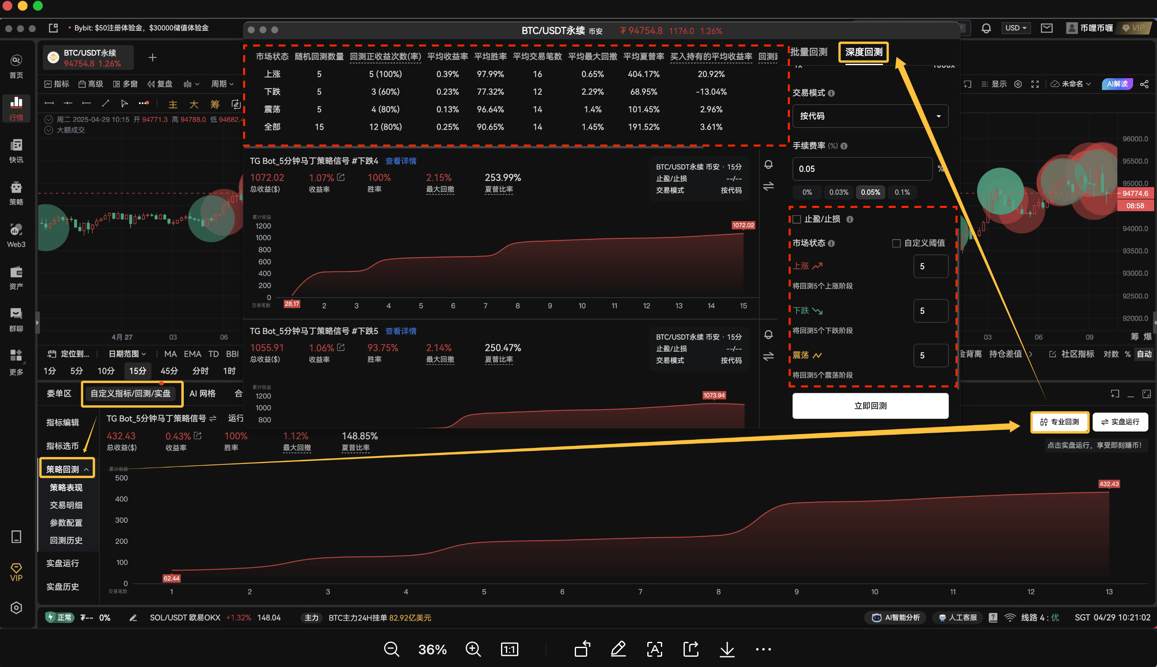This screenshot has height=667, width=1157.
Task: Add a new symbol tab with plus icon
Action: click(152, 57)
